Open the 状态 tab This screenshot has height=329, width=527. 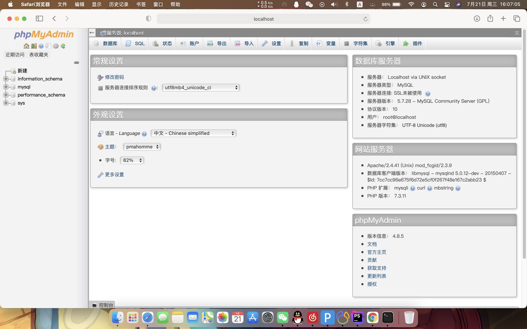pyautogui.click(x=162, y=44)
